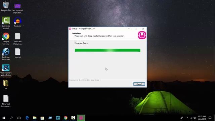The width and height of the screenshot is (215, 121).
Task: Open Google Chrome desktop shortcut
Action: [x=6, y=39]
